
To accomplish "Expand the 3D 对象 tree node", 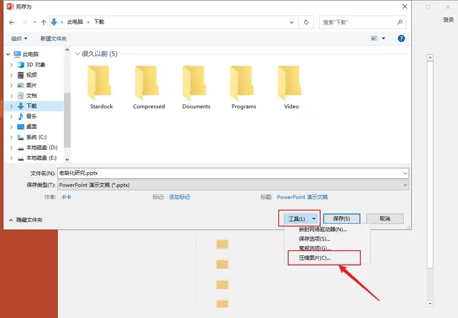I will 11,65.
